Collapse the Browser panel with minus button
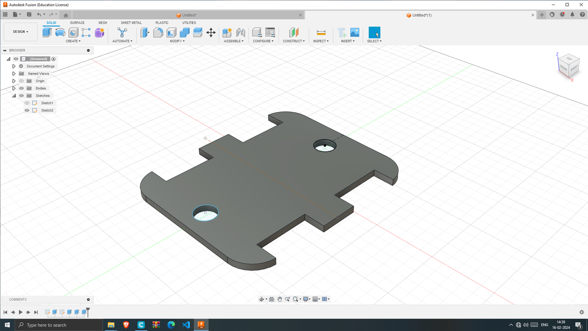Image resolution: width=588 pixels, height=331 pixels. click(88, 50)
